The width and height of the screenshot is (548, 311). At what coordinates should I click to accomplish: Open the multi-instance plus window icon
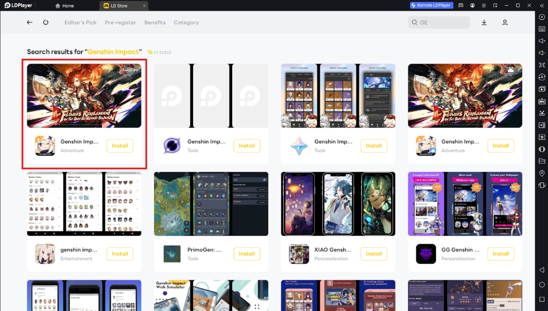(x=542, y=89)
